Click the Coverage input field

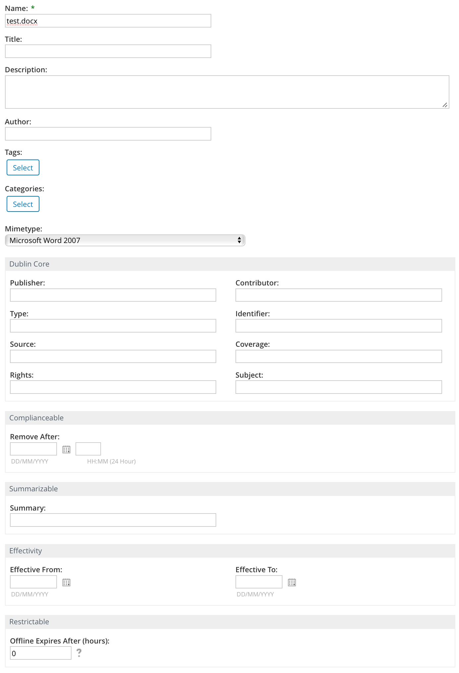(338, 356)
